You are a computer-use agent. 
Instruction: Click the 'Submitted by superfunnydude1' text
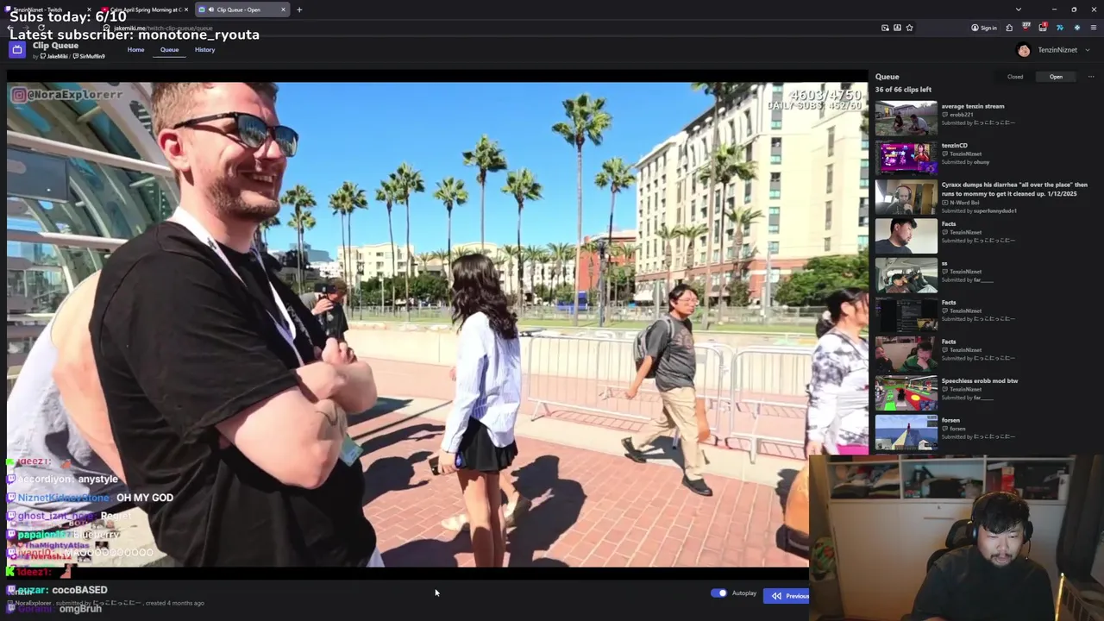pyautogui.click(x=979, y=210)
